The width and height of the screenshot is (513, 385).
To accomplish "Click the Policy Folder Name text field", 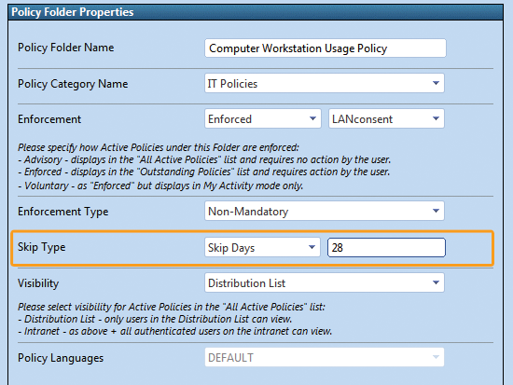I will tap(326, 48).
